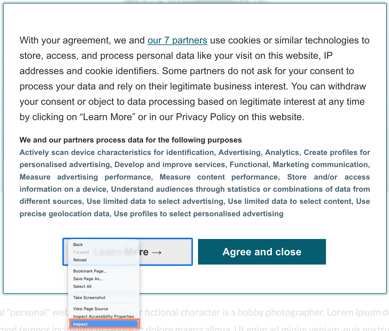Click the "Analytics" purpose text

(x=282, y=153)
